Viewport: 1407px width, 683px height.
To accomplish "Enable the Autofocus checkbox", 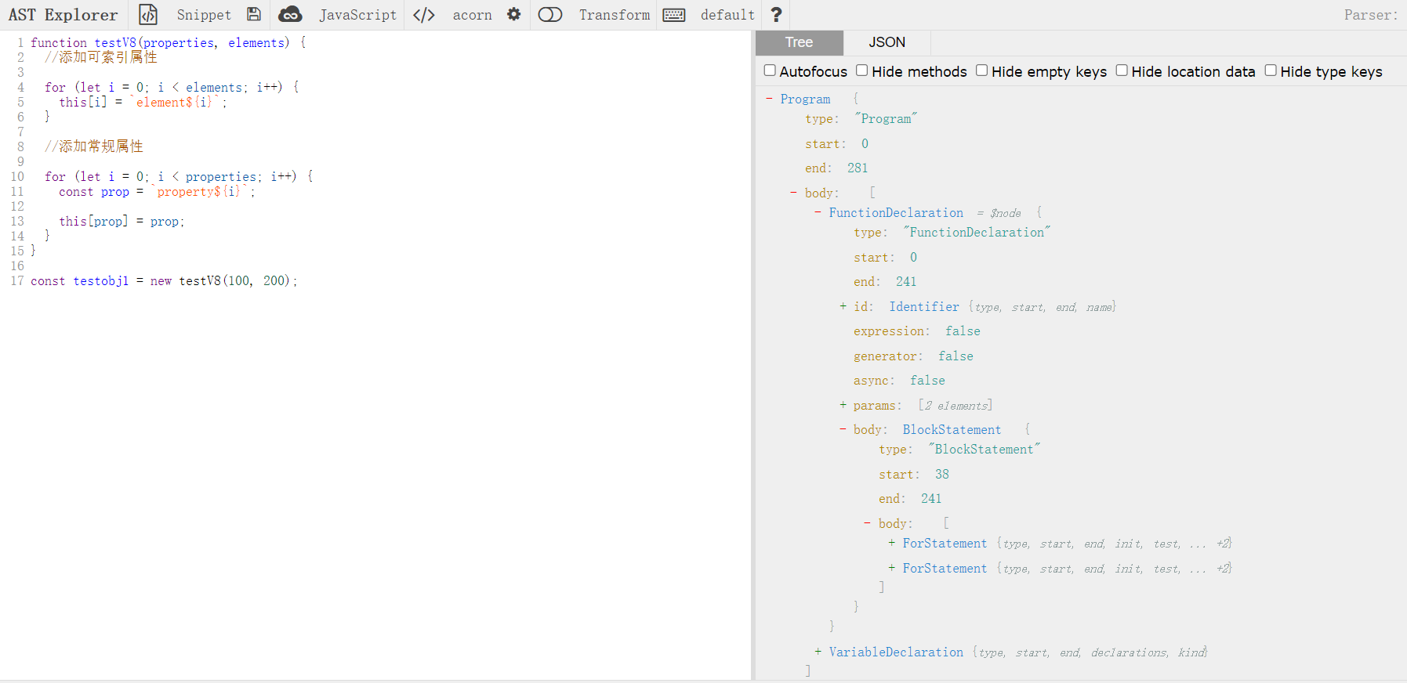I will 770,70.
